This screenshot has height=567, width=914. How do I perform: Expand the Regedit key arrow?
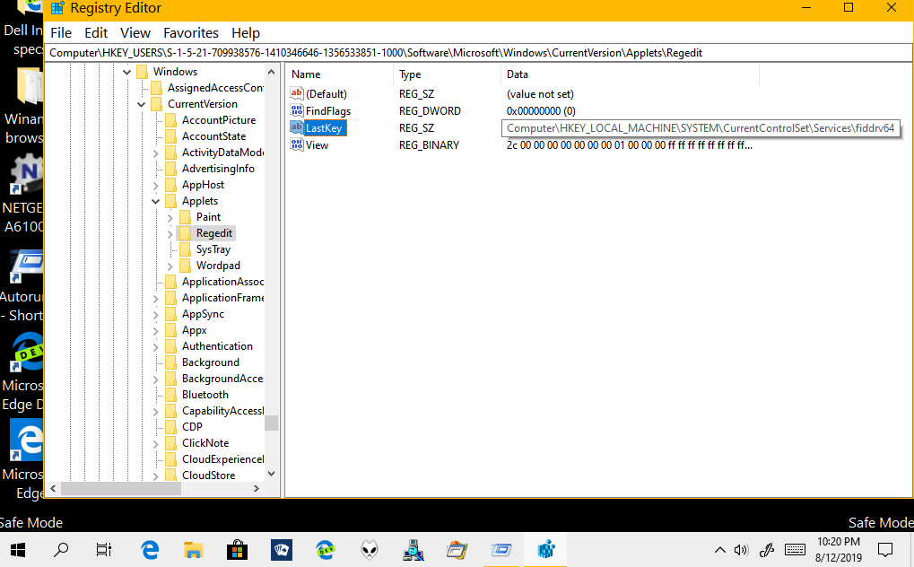(170, 234)
